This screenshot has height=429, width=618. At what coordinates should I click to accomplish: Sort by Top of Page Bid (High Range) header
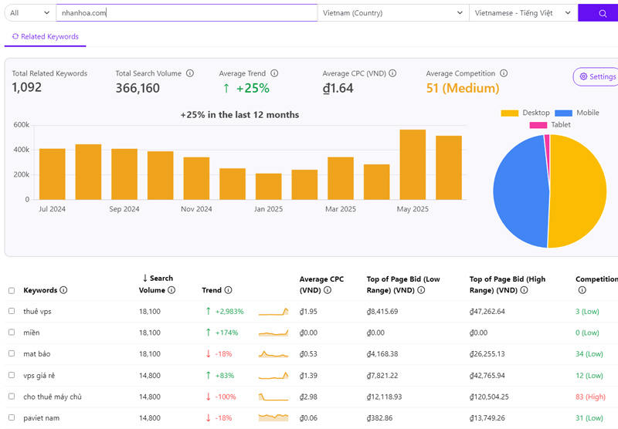pyautogui.click(x=508, y=284)
